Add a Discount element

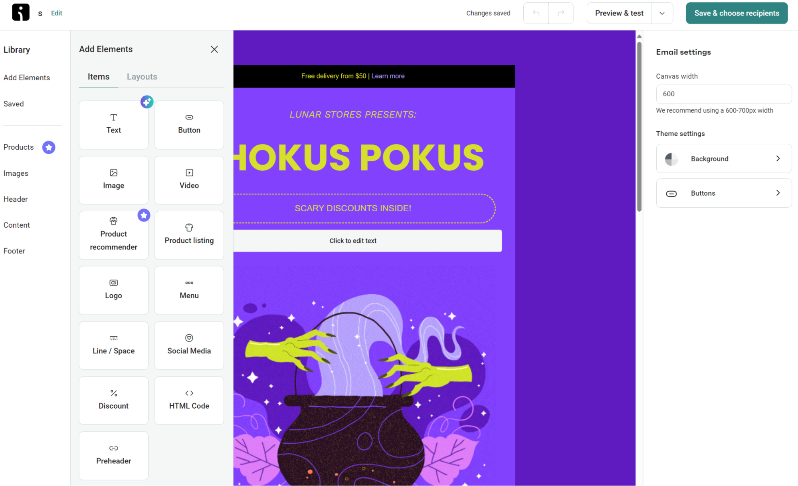[113, 401]
